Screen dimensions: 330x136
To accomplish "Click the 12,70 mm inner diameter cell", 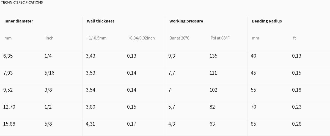I will point(9,107).
